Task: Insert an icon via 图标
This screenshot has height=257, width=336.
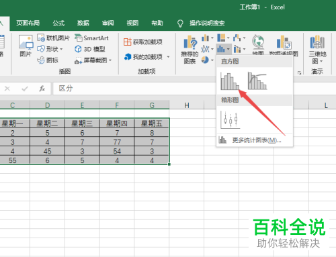Action: click(48, 60)
